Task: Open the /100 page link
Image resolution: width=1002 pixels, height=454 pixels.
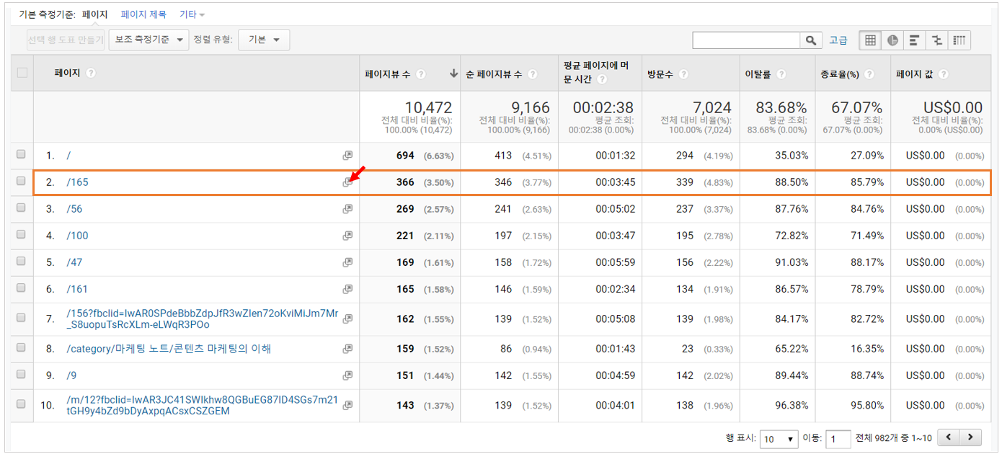Action: pyautogui.click(x=77, y=236)
